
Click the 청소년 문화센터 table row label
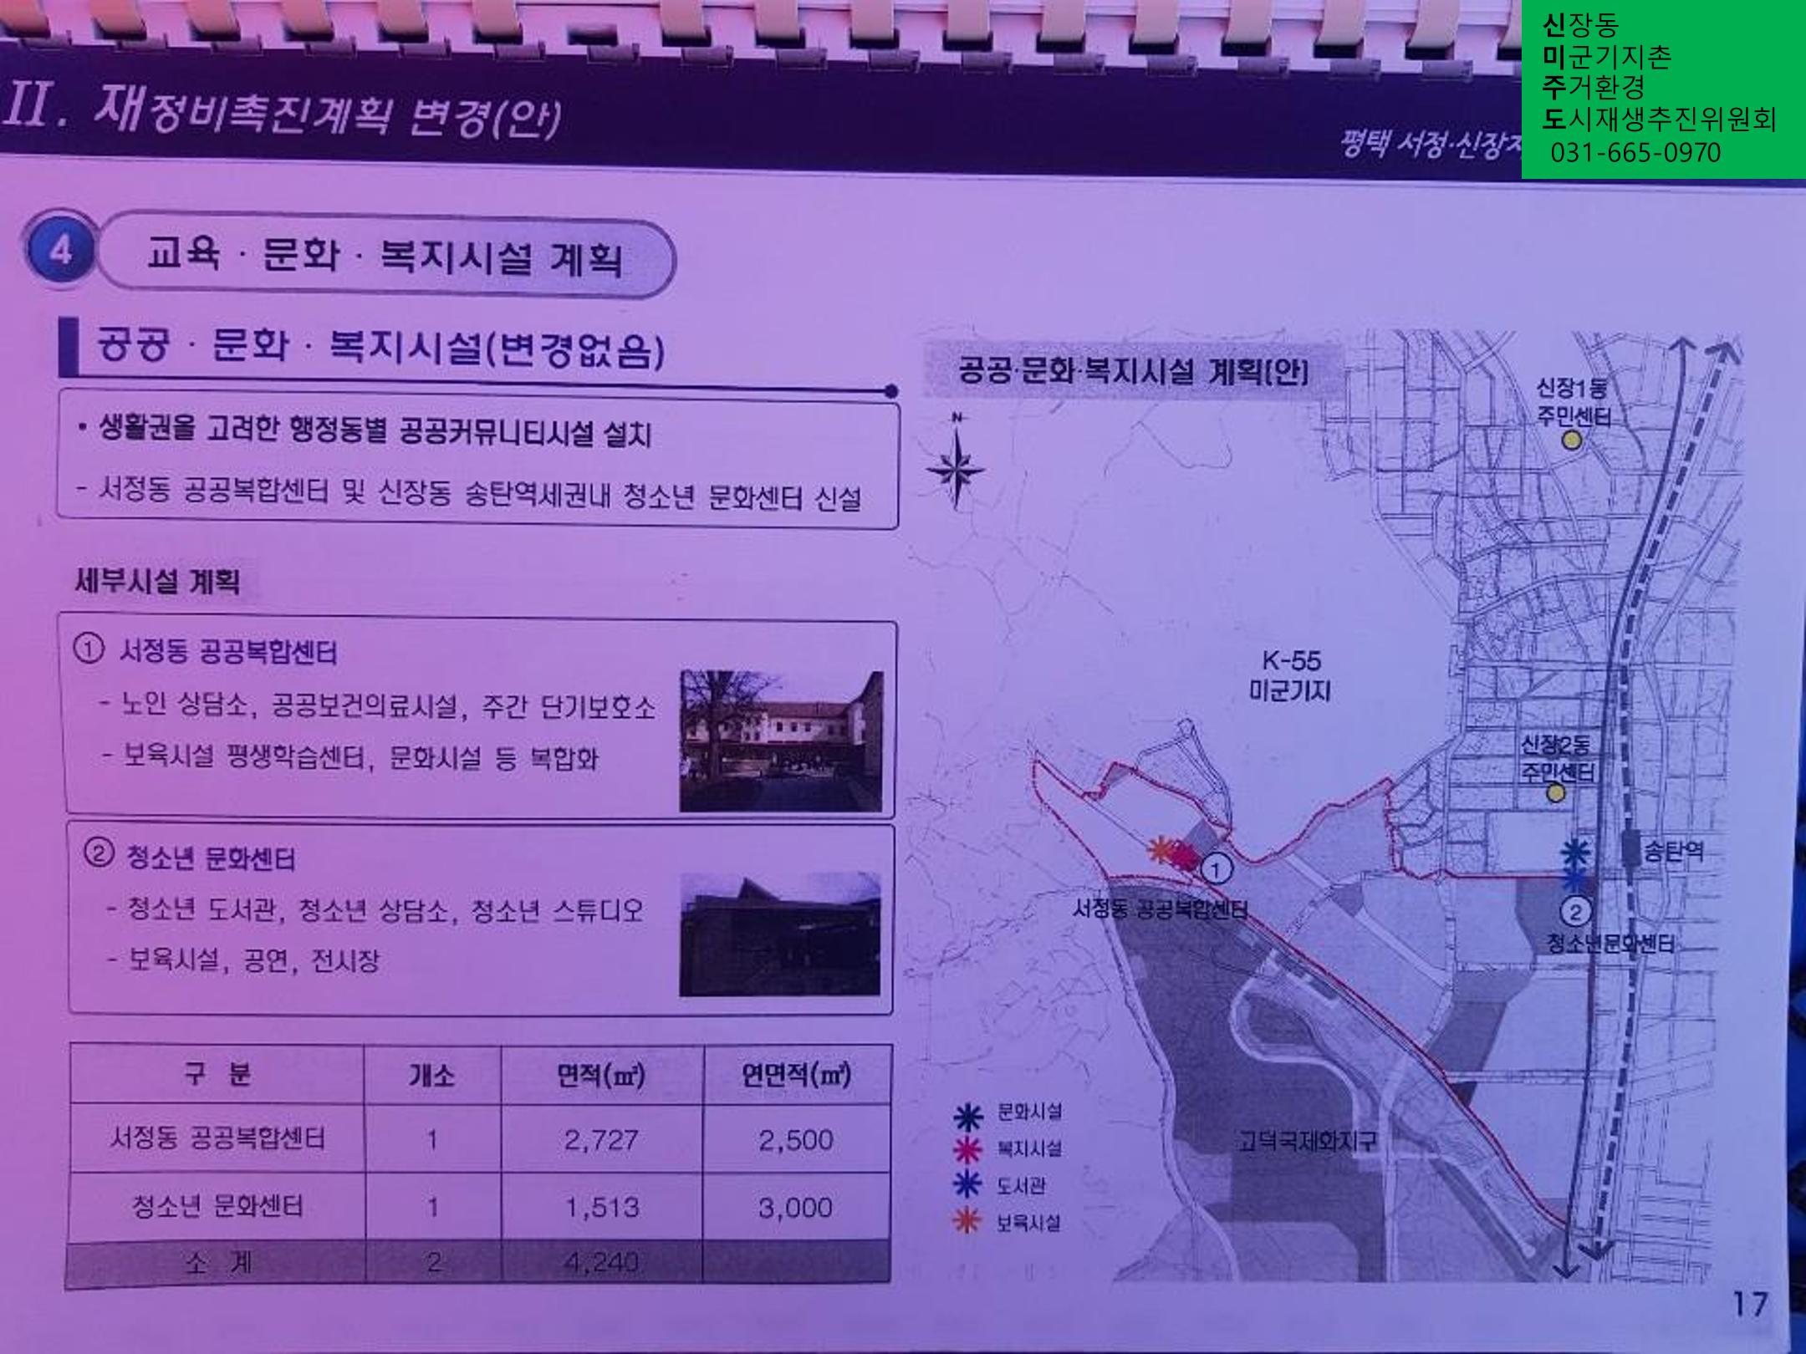point(217,1205)
